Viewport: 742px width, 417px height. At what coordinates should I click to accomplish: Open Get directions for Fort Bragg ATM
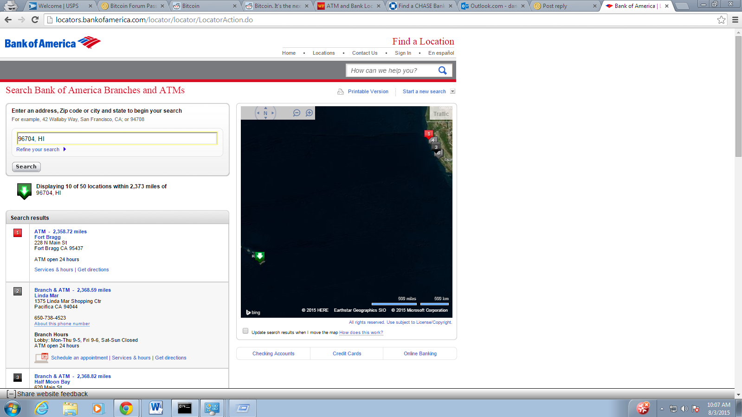click(x=93, y=269)
